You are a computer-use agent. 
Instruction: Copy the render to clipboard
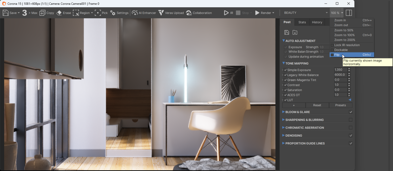[x=47, y=13]
